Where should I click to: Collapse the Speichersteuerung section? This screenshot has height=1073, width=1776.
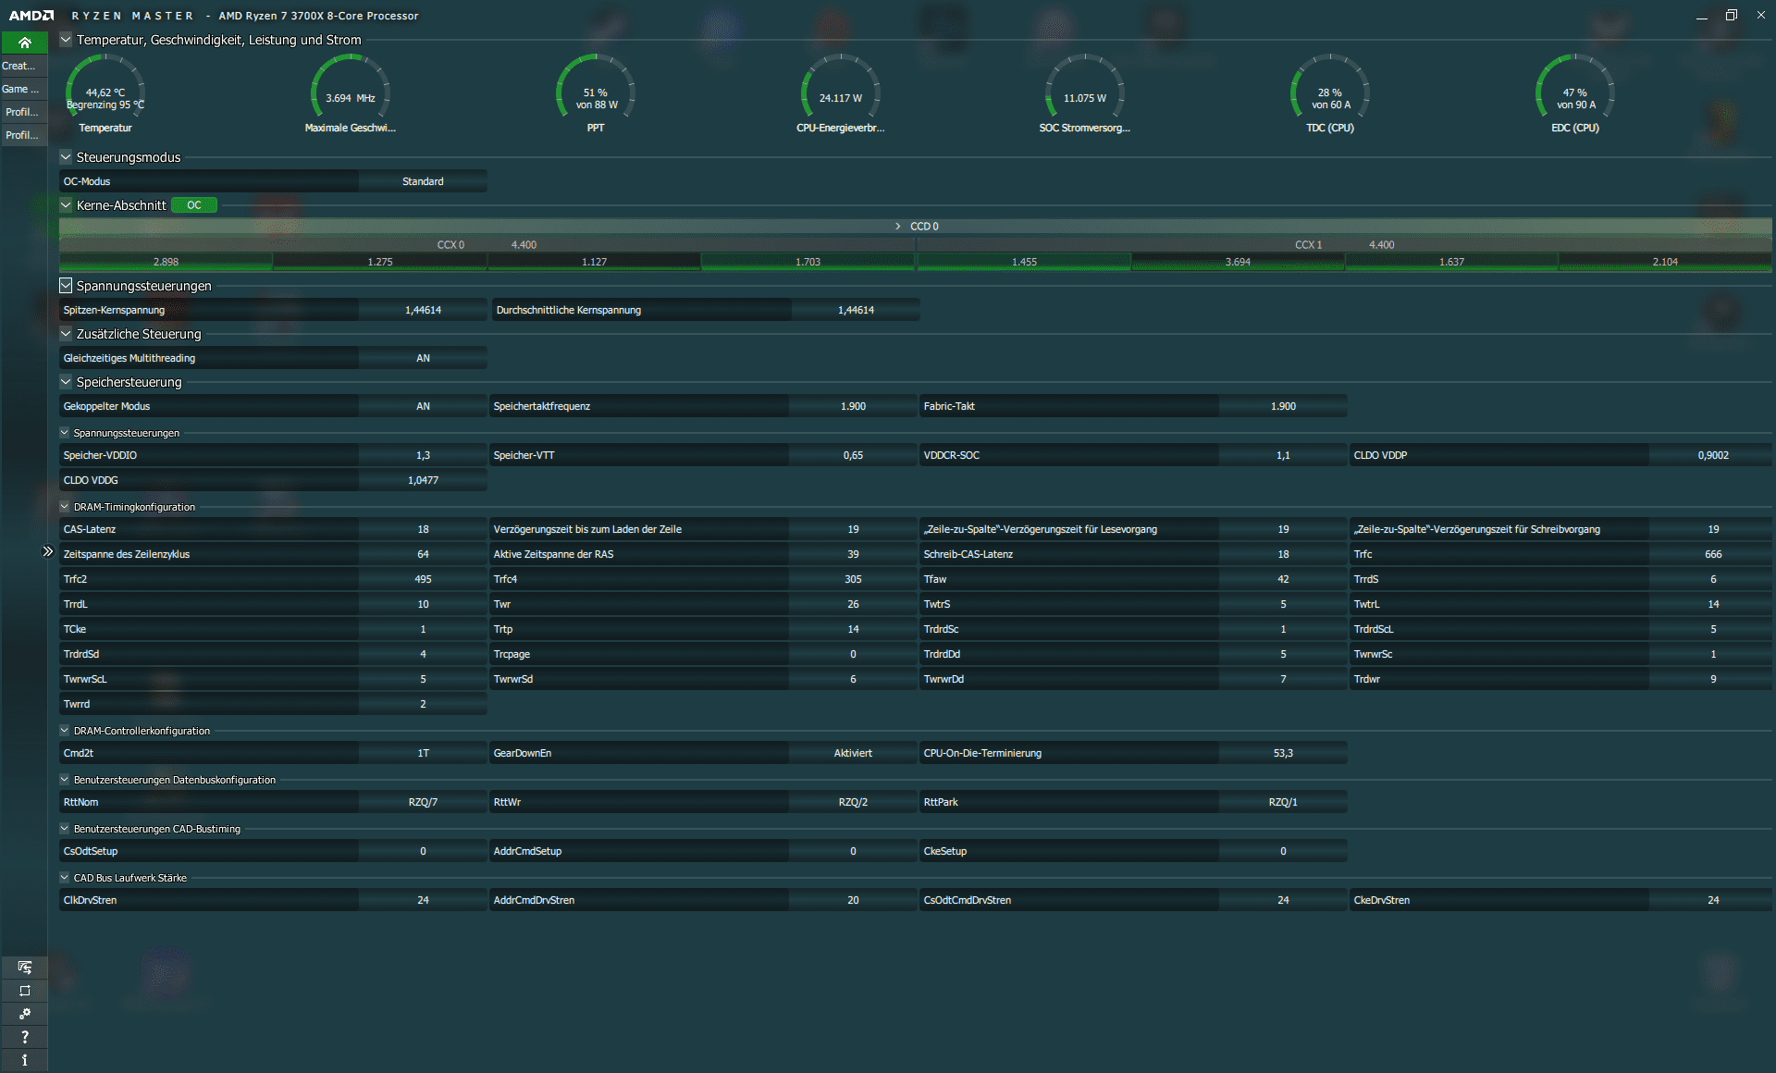(x=66, y=382)
